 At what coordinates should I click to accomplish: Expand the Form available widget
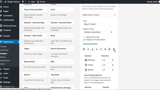click(61, 9)
